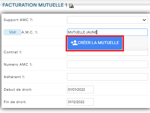Click the Numéro AMC 1 input field

pyautogui.click(x=108, y=64)
